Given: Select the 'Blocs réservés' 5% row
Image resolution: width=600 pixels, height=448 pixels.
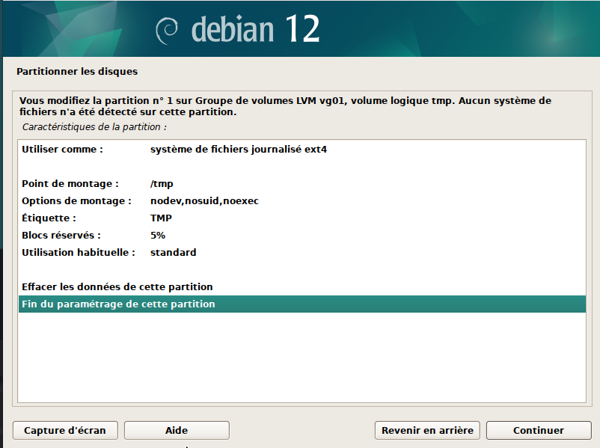Looking at the screenshot, I should pos(302,236).
